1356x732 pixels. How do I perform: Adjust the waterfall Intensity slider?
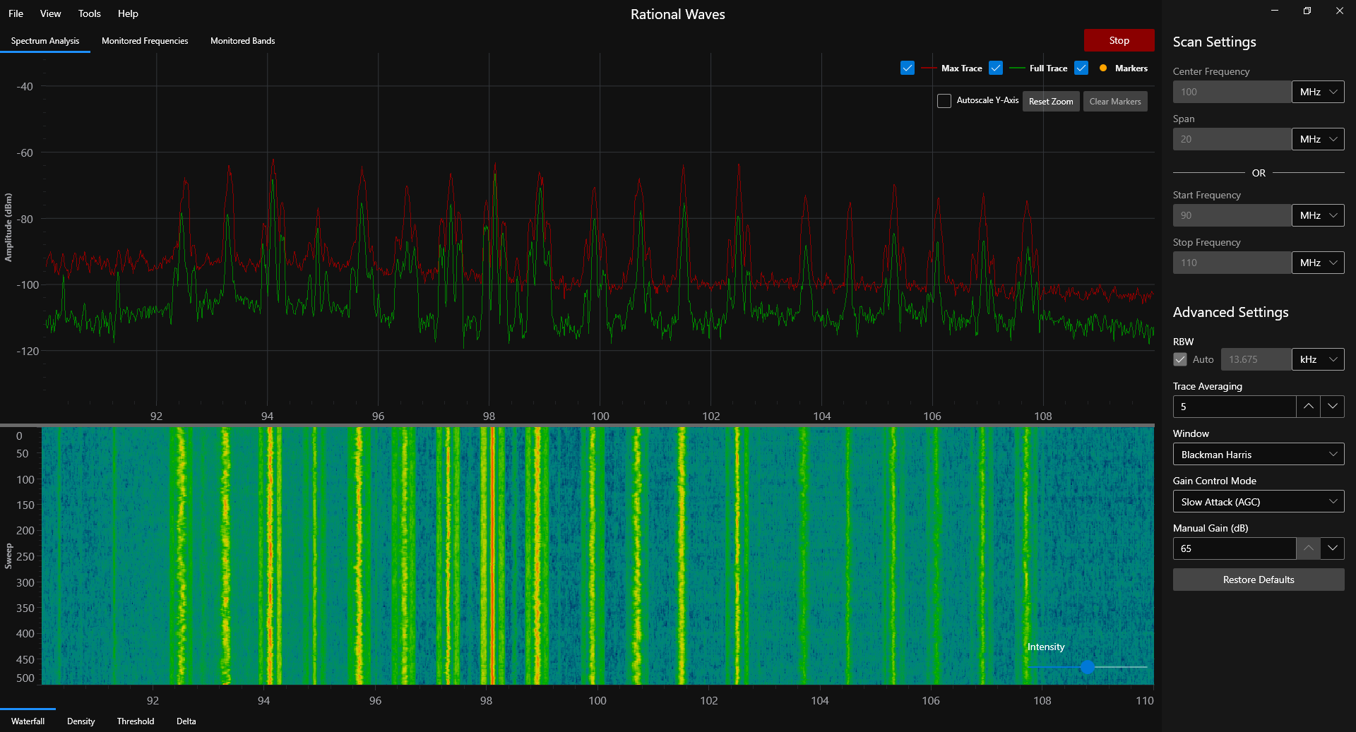(x=1088, y=668)
